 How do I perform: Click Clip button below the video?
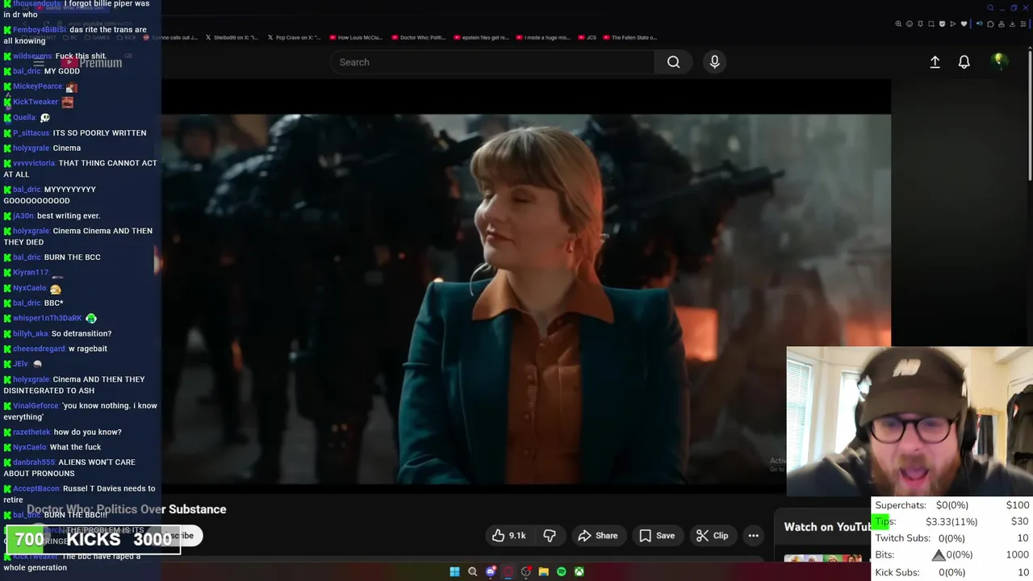(713, 536)
